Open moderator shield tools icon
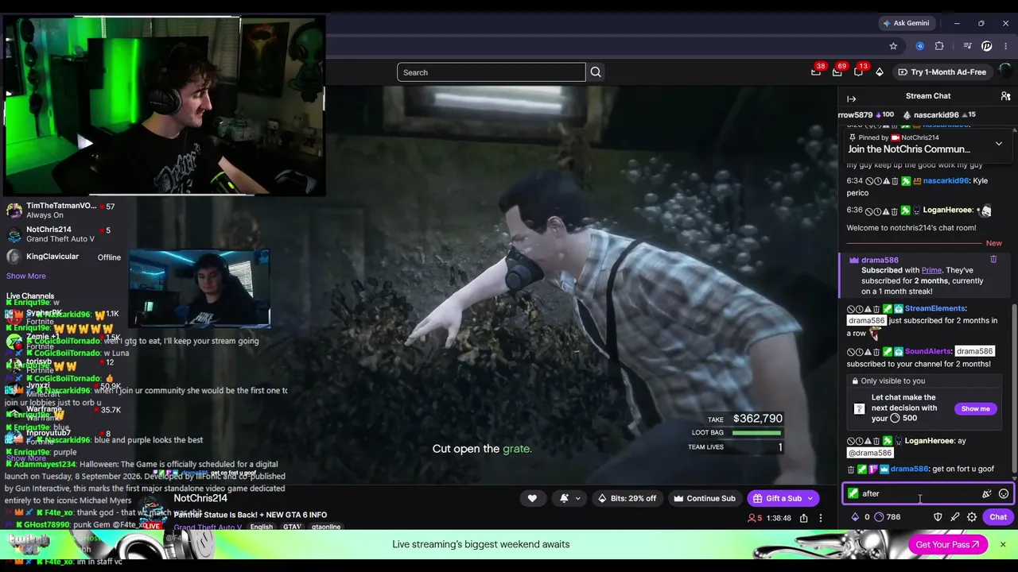 pyautogui.click(x=938, y=517)
